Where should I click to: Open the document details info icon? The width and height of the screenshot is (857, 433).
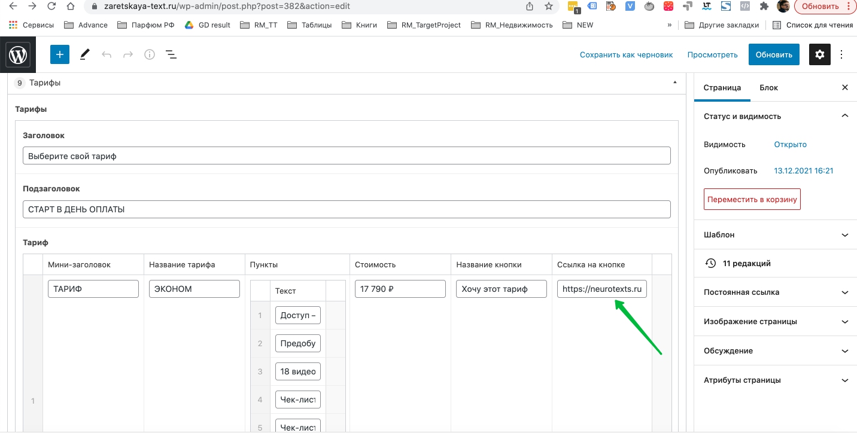click(150, 54)
